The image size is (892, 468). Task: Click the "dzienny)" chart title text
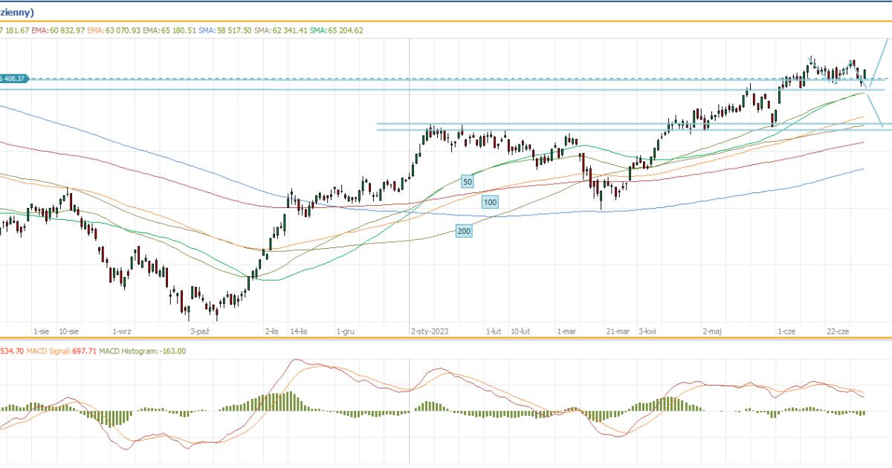pyautogui.click(x=21, y=12)
